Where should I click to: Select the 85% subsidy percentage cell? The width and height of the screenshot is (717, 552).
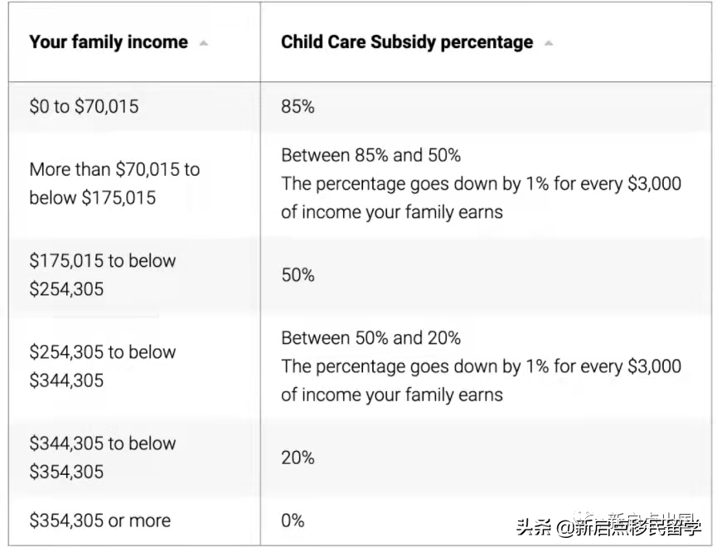(x=298, y=107)
